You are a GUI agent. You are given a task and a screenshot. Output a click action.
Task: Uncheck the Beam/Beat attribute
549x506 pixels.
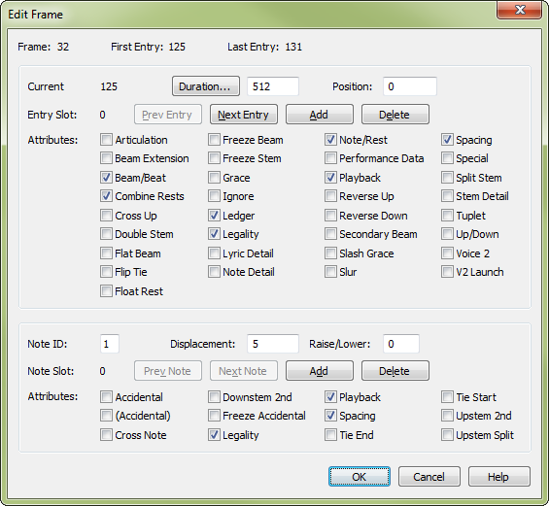(106, 178)
